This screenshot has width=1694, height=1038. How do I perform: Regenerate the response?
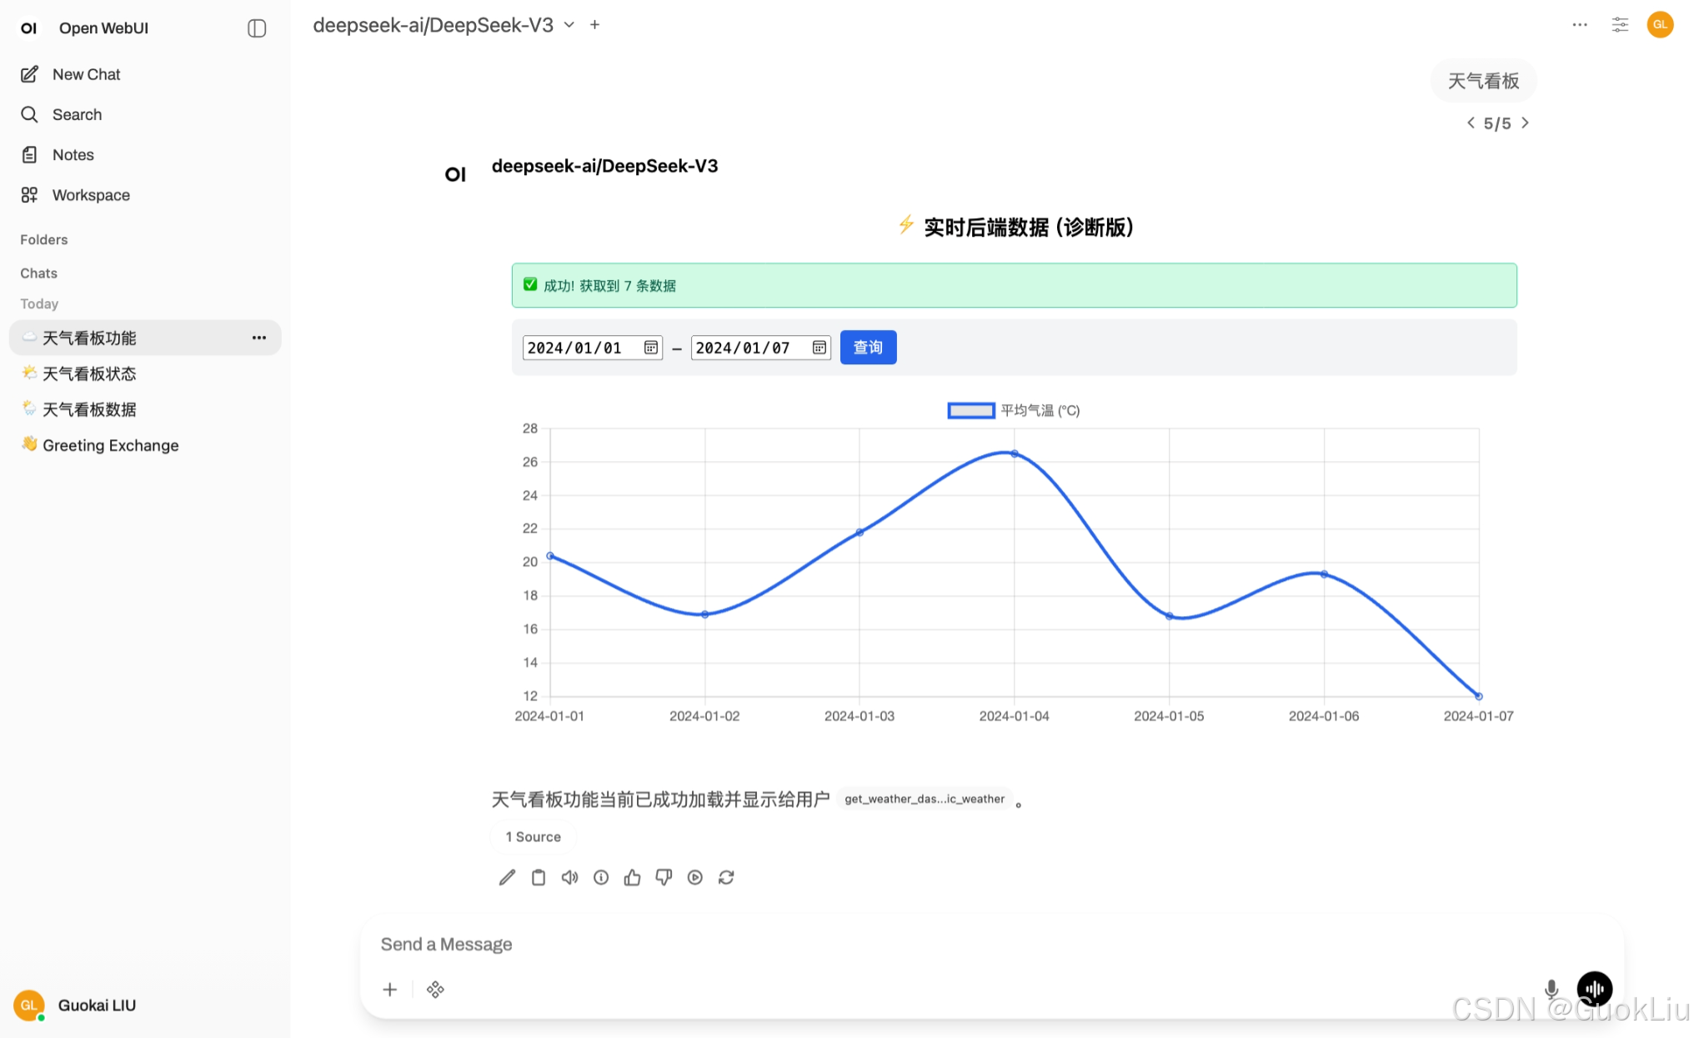[726, 877]
